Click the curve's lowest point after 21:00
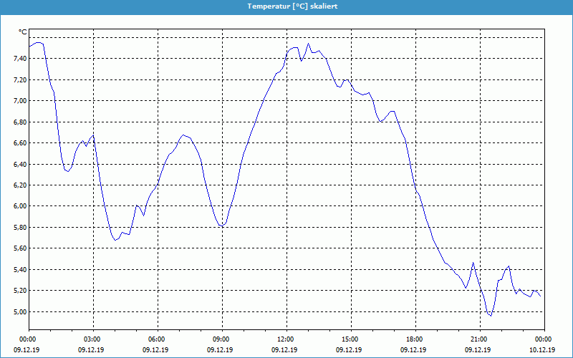Image resolution: width=573 pixels, height=358 pixels. (x=491, y=316)
